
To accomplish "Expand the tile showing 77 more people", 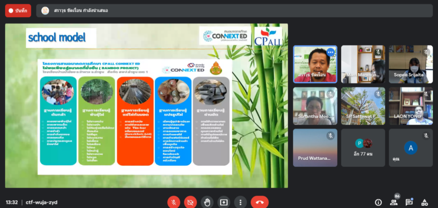I will [363, 148].
